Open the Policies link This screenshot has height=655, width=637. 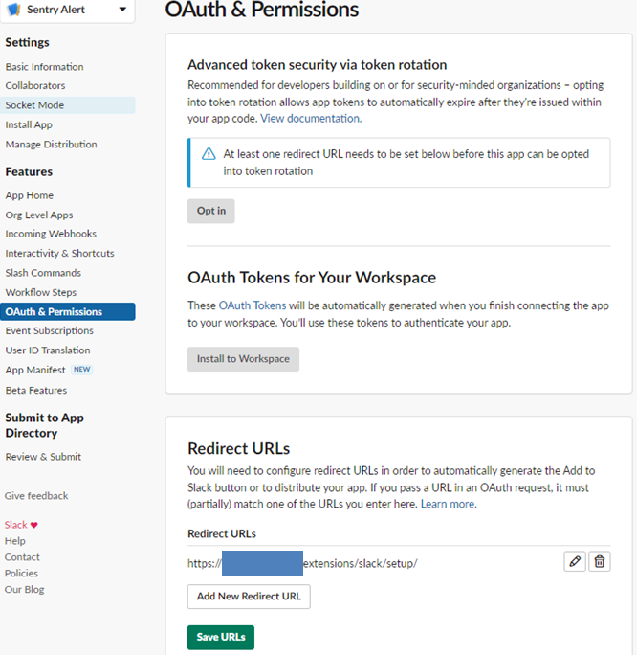click(x=21, y=573)
